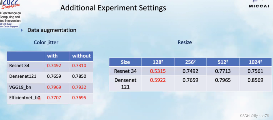273x120 pixels.
Task: Click the value 0.7707
Action: click(54, 98)
